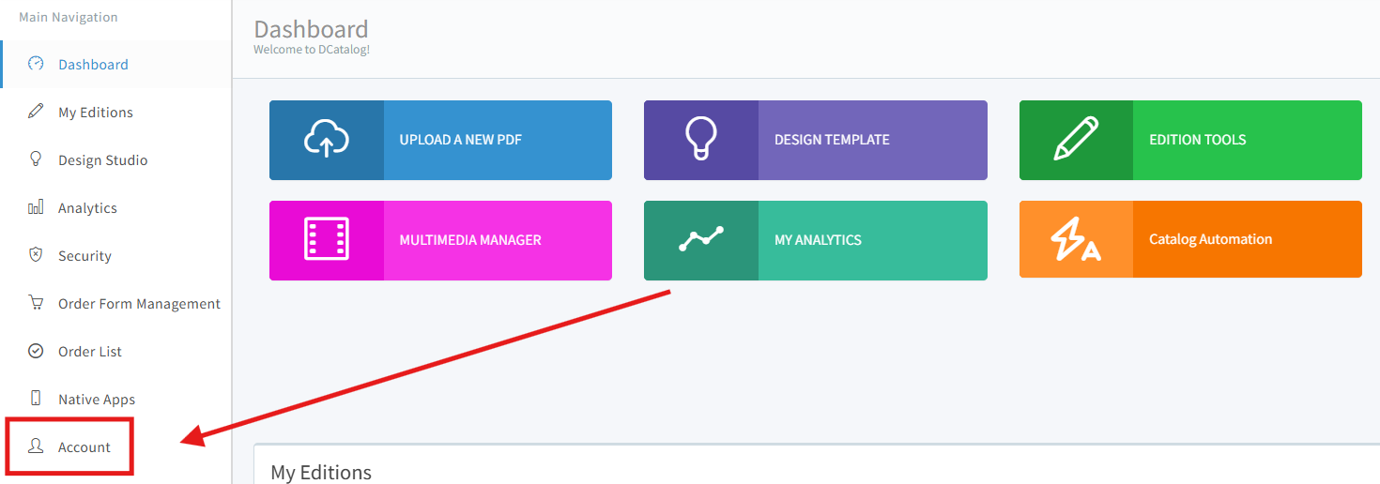Image resolution: width=1380 pixels, height=484 pixels.
Task: Open the Analytics menu item
Action: point(87,208)
